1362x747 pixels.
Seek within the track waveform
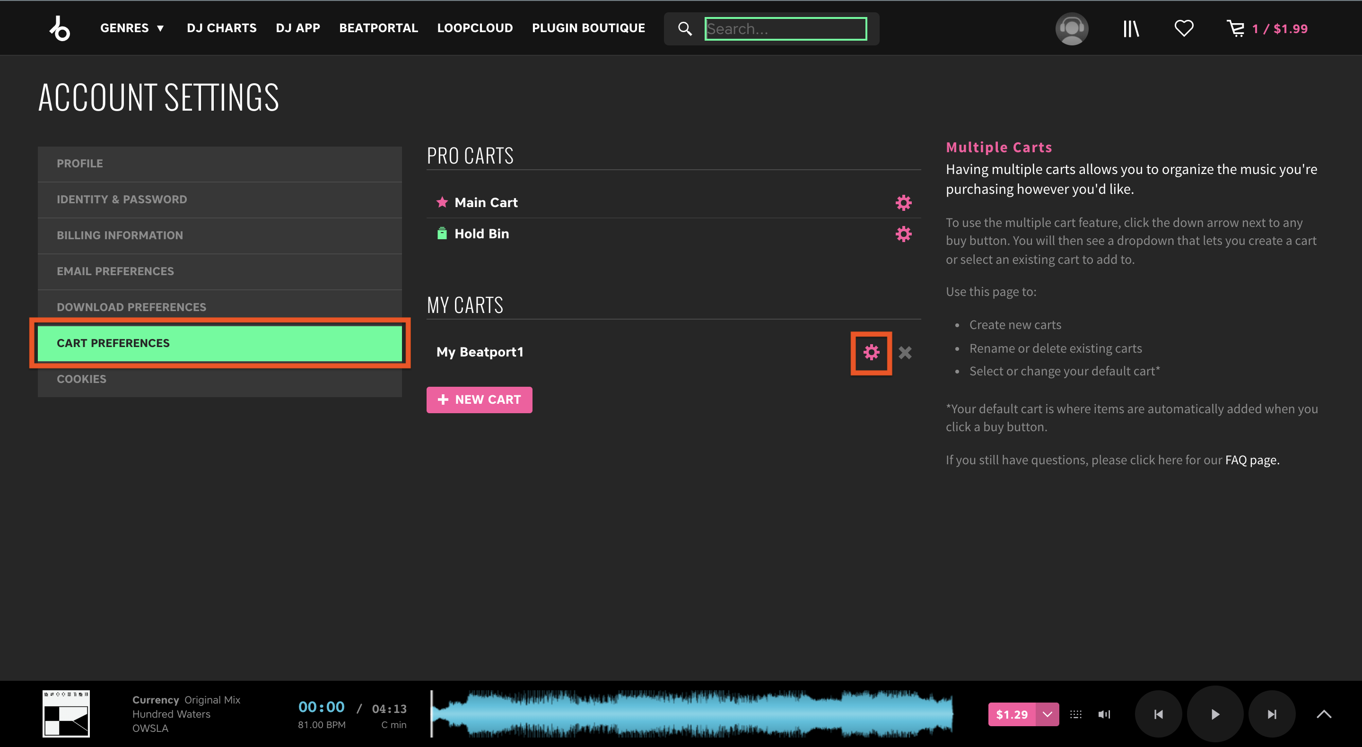click(692, 714)
